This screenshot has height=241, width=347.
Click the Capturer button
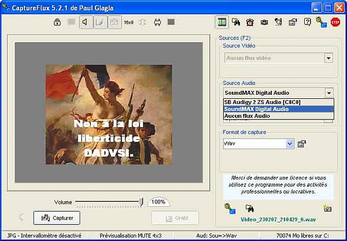click(x=57, y=218)
